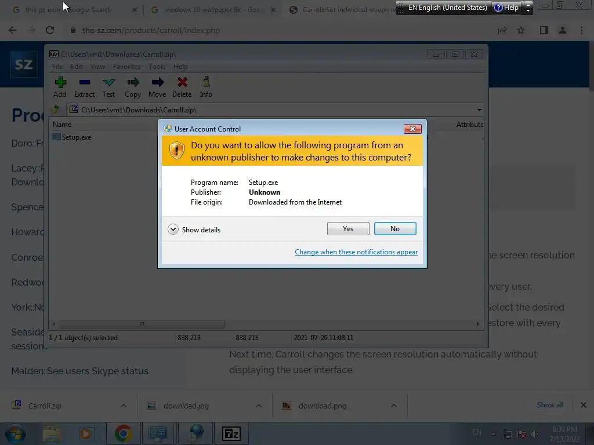Click the Chrome address bar URL
Screen dimensions: 594x445
pyautogui.click(x=151, y=30)
